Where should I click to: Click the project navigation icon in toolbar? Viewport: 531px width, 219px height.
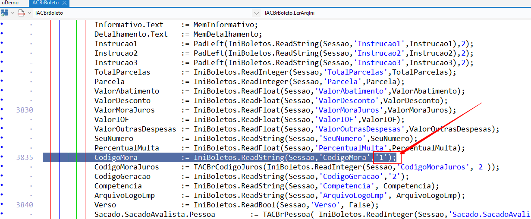pos(3,13)
